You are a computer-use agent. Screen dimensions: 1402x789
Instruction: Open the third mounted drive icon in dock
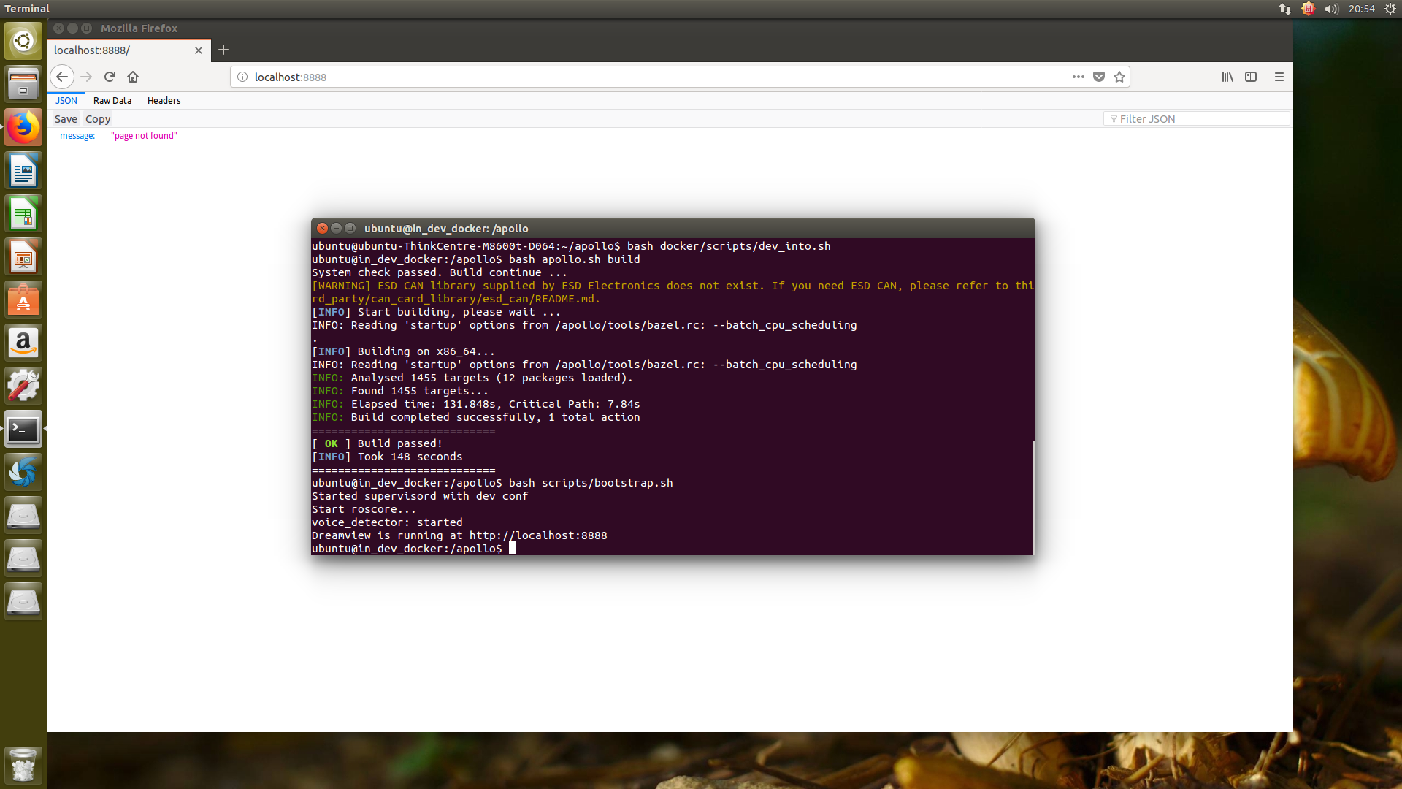click(x=23, y=602)
